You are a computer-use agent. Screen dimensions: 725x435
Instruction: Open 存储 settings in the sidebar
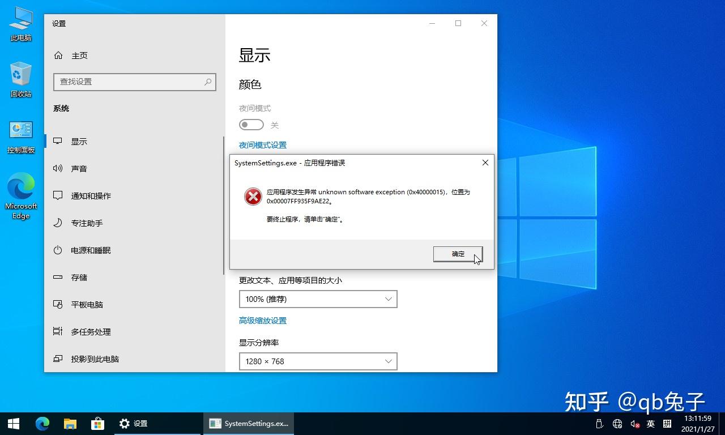(79, 277)
